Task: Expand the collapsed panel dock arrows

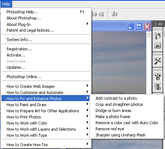Action: click(x=160, y=24)
